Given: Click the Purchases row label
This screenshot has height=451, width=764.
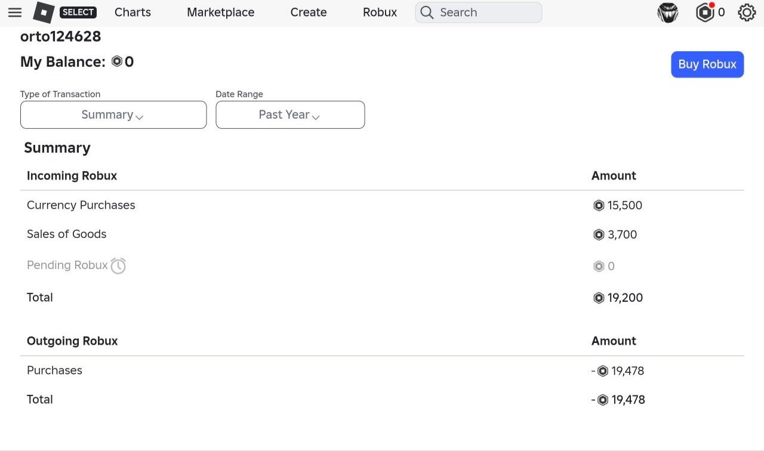Looking at the screenshot, I should pos(54,370).
